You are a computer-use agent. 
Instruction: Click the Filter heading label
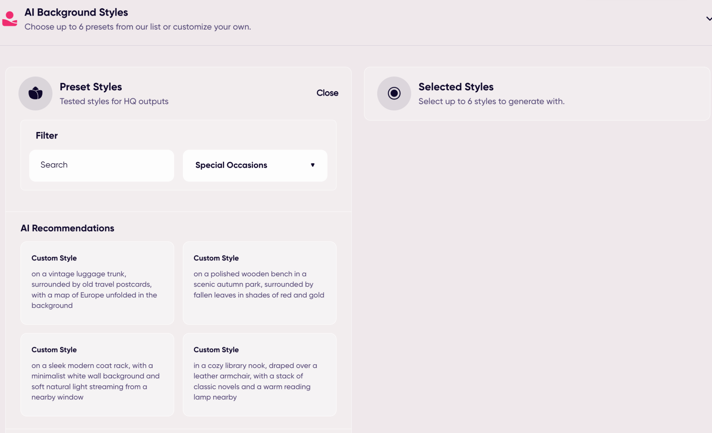pyautogui.click(x=47, y=136)
